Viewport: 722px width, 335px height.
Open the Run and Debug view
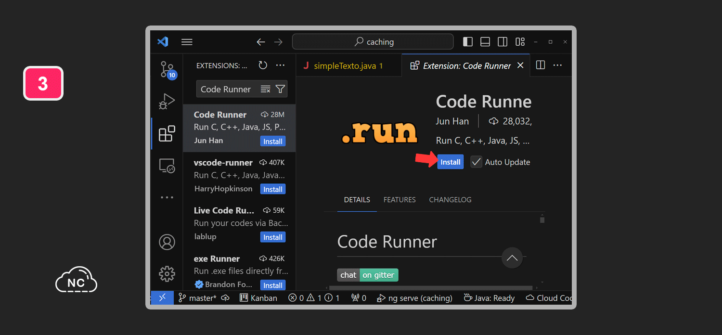click(167, 102)
